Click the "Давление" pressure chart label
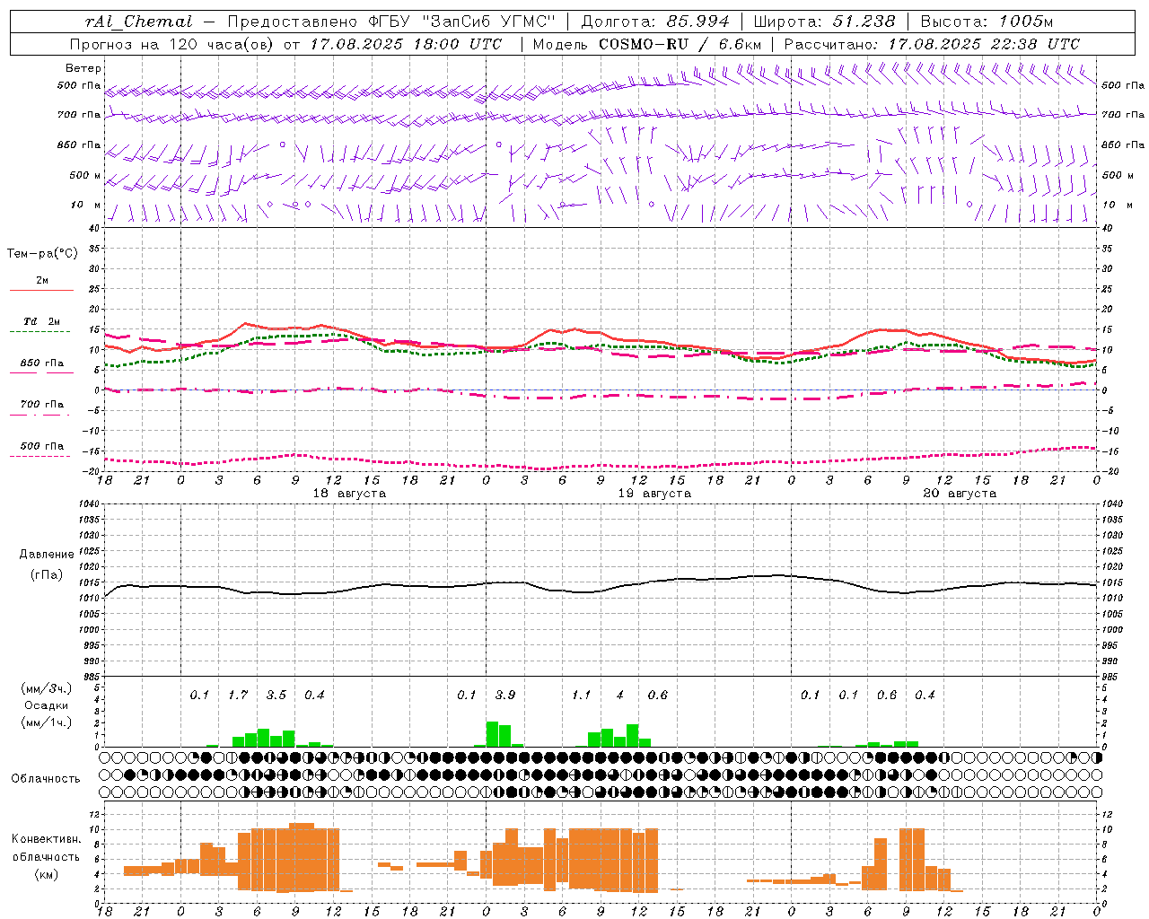This screenshot has height=919, width=1149. pyautogui.click(x=47, y=555)
